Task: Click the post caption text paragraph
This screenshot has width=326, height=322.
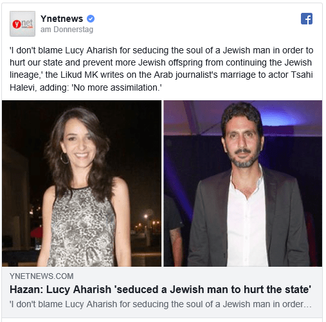Action: tap(161, 69)
